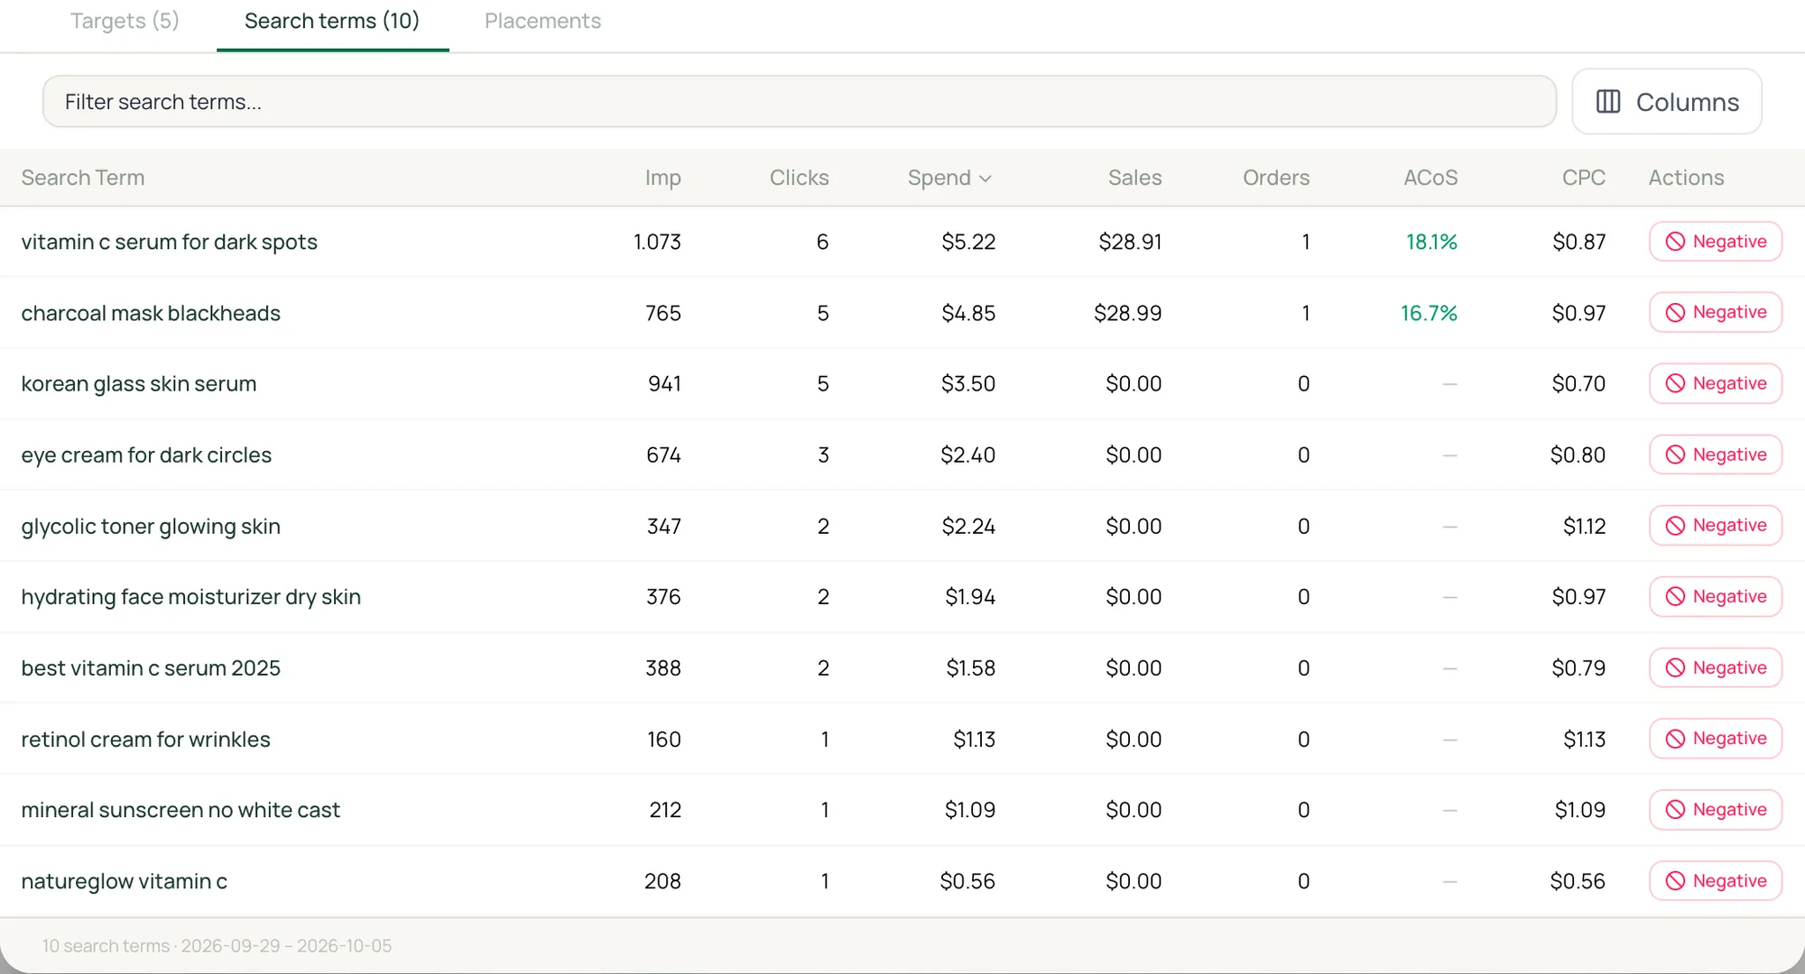This screenshot has width=1805, height=974.
Task: Select the best vitamin c serum 2025 term
Action: [151, 667]
